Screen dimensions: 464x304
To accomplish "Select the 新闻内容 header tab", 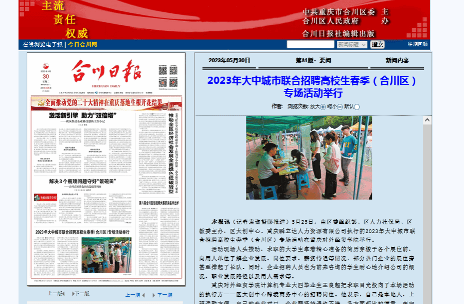I will click(397, 60).
